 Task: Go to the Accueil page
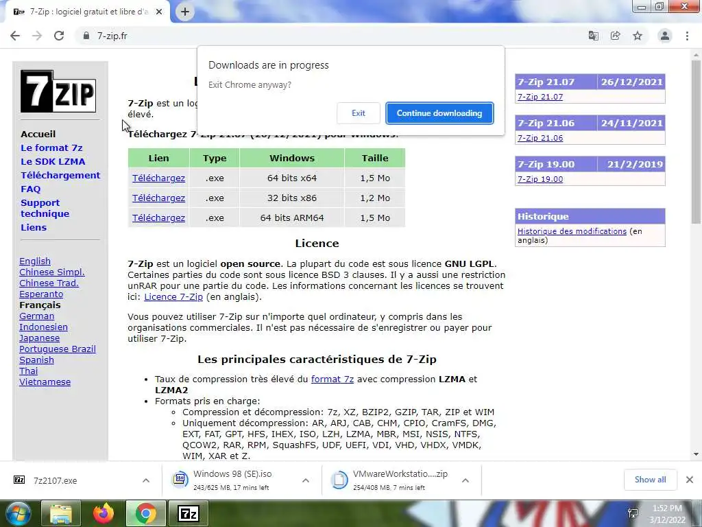tap(38, 134)
